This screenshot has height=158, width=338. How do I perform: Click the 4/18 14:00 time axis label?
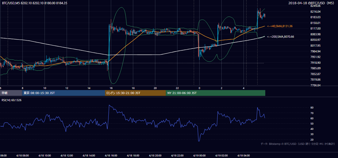tap(89, 155)
